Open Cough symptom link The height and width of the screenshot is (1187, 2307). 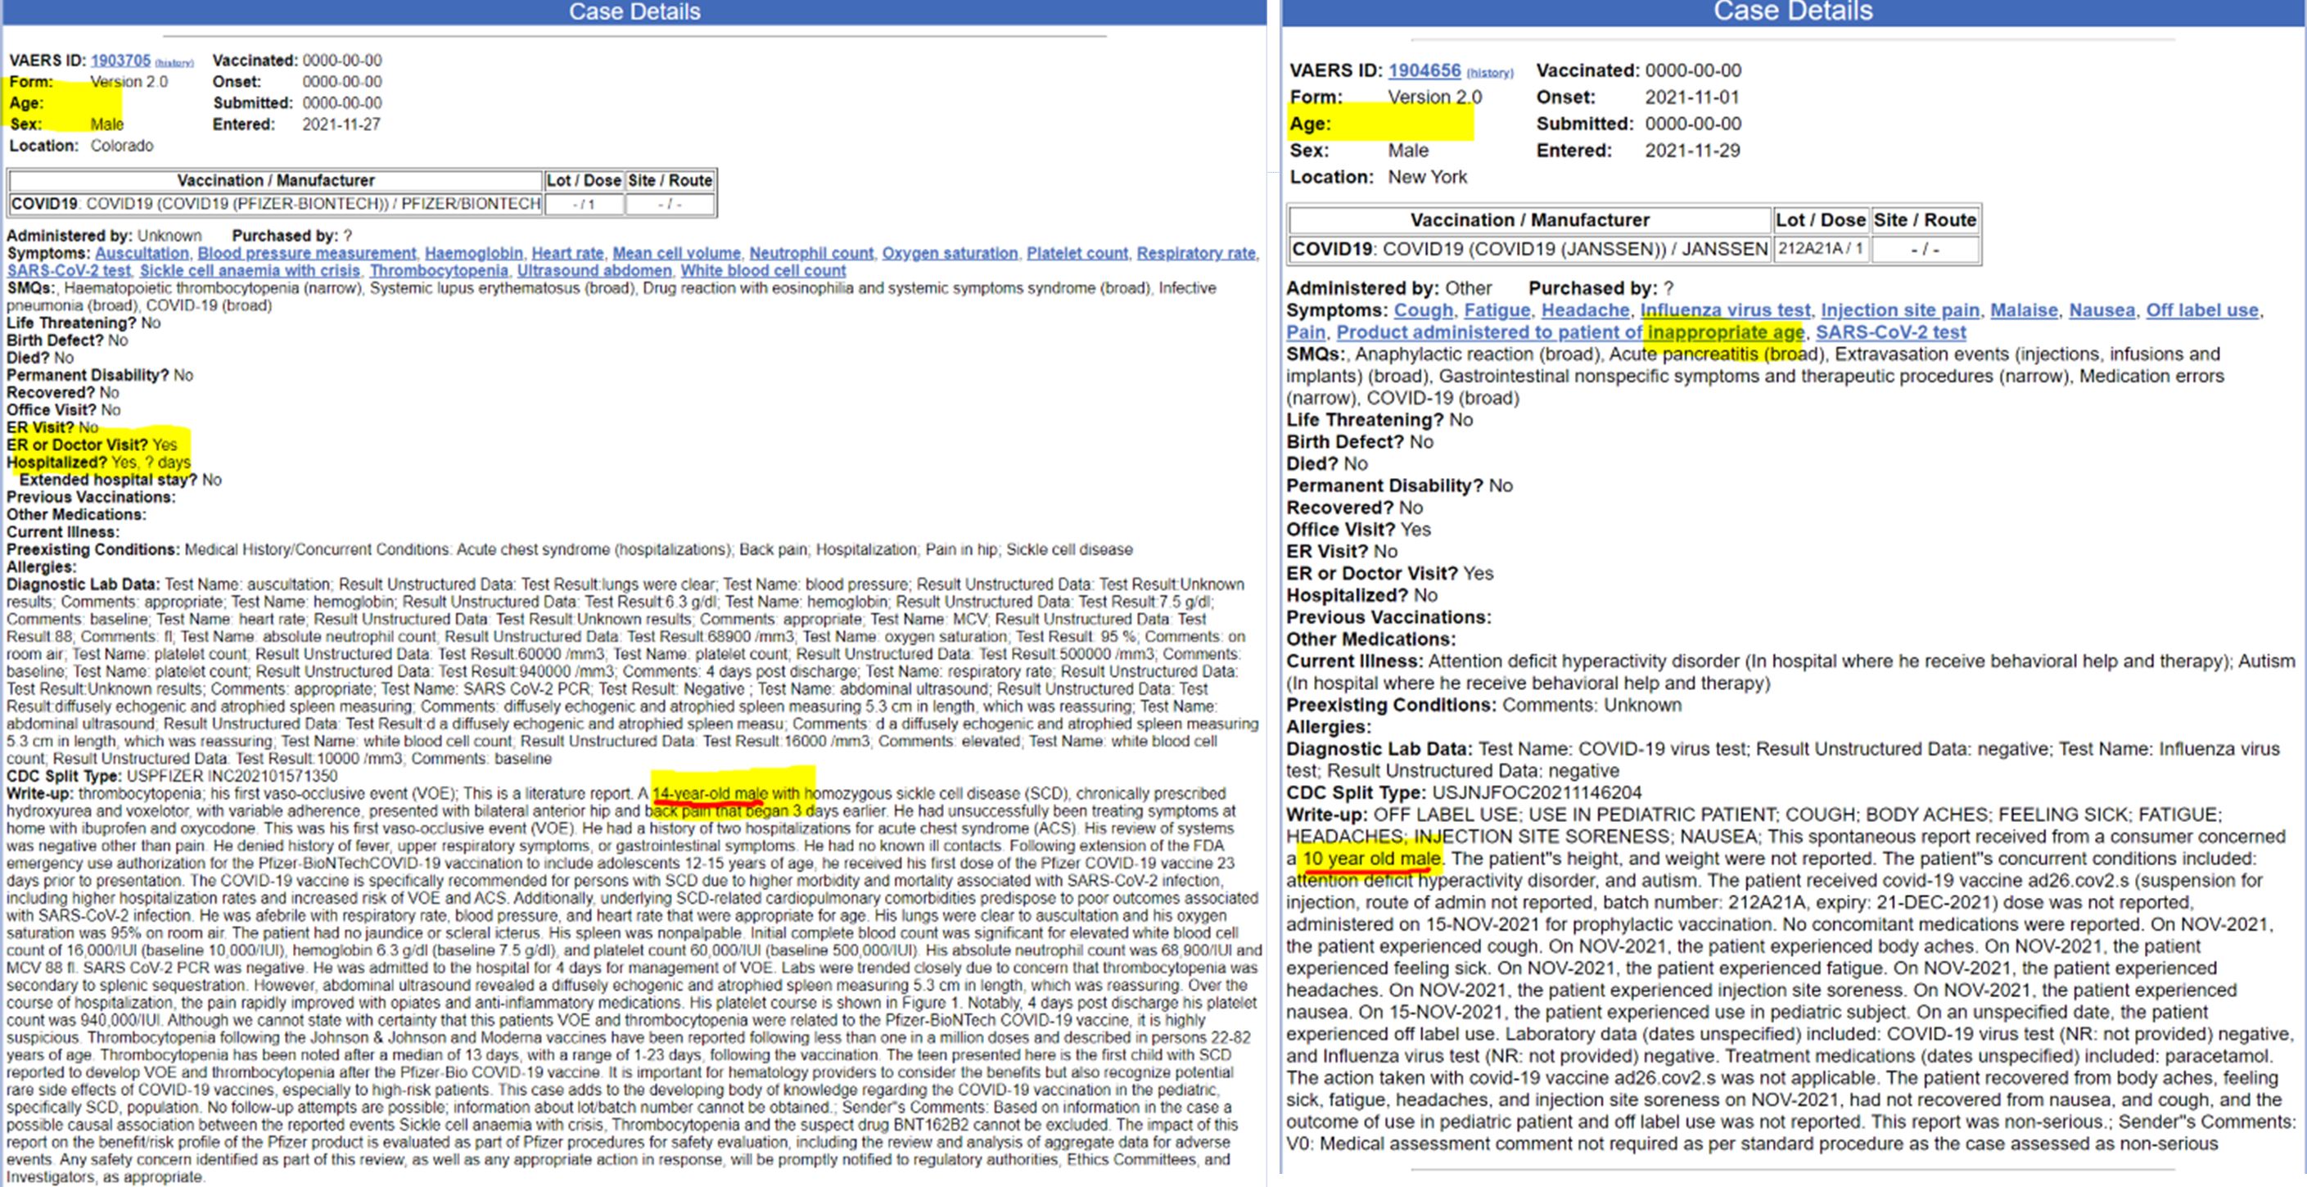point(1423,310)
